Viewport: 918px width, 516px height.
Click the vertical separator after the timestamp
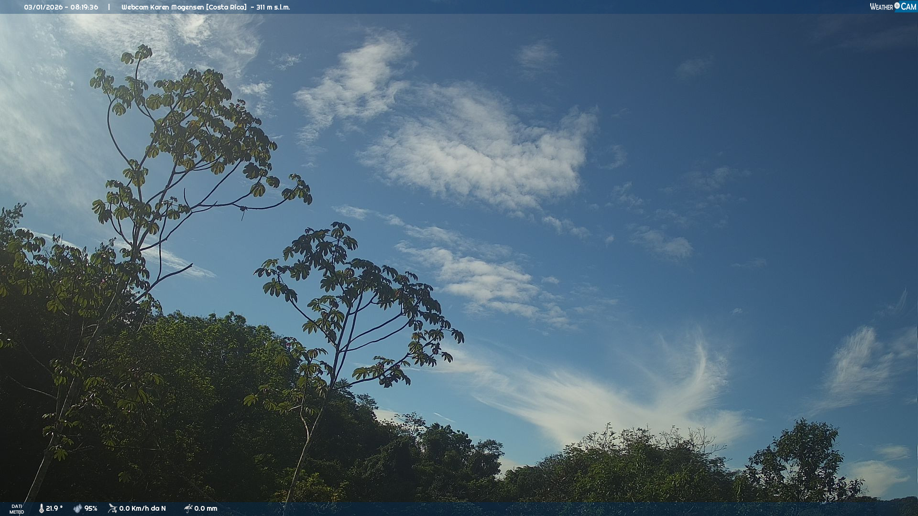point(109,7)
